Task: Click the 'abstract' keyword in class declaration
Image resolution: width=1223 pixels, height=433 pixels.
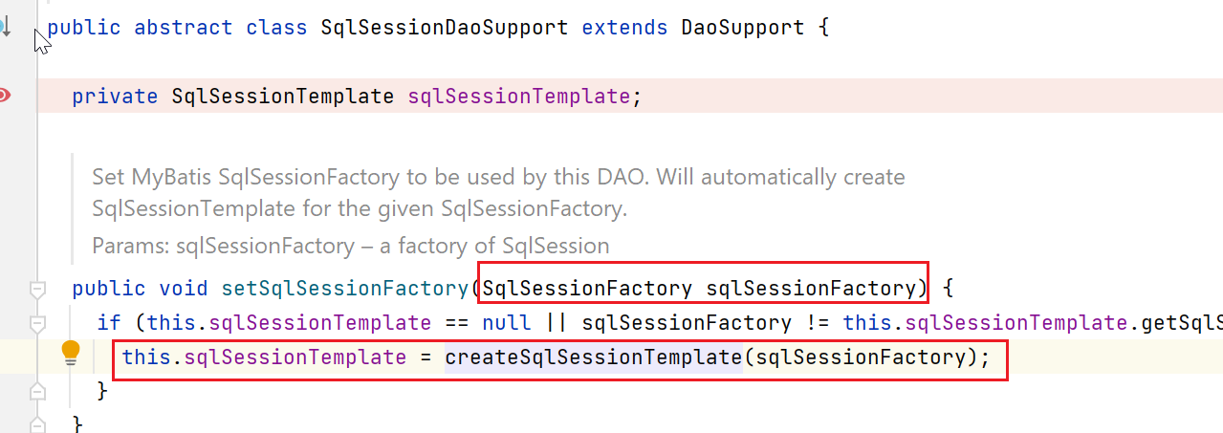Action: [x=184, y=27]
